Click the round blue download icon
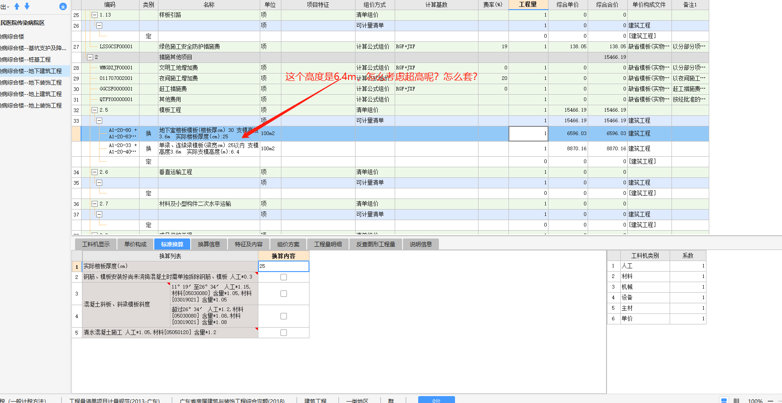This screenshot has width=782, height=403. (x=63, y=6)
